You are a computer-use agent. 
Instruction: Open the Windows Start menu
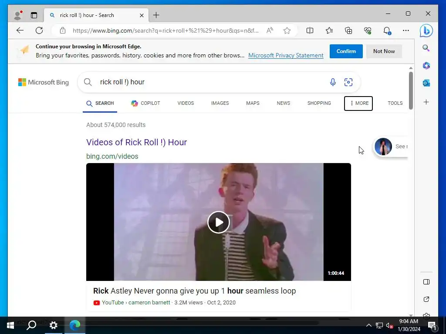pyautogui.click(x=10, y=325)
